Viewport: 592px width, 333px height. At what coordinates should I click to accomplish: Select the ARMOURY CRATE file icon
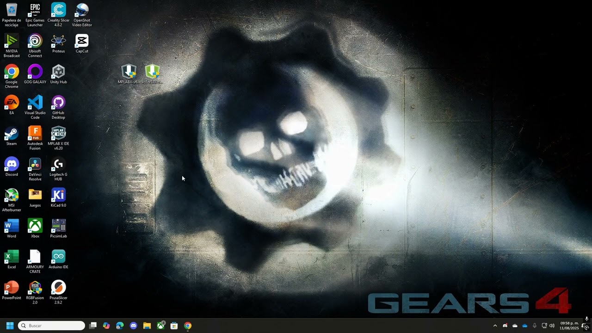(x=35, y=261)
